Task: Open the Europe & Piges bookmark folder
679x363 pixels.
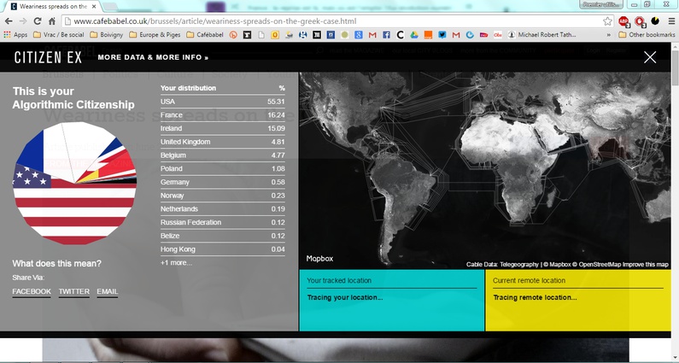Action: click(x=155, y=35)
